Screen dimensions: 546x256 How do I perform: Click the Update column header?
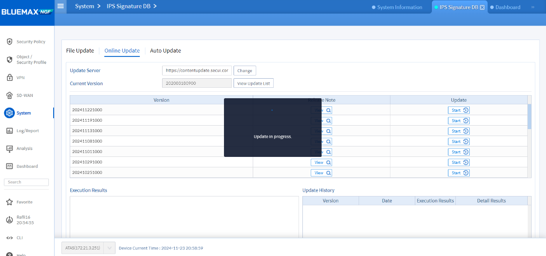pos(459,100)
